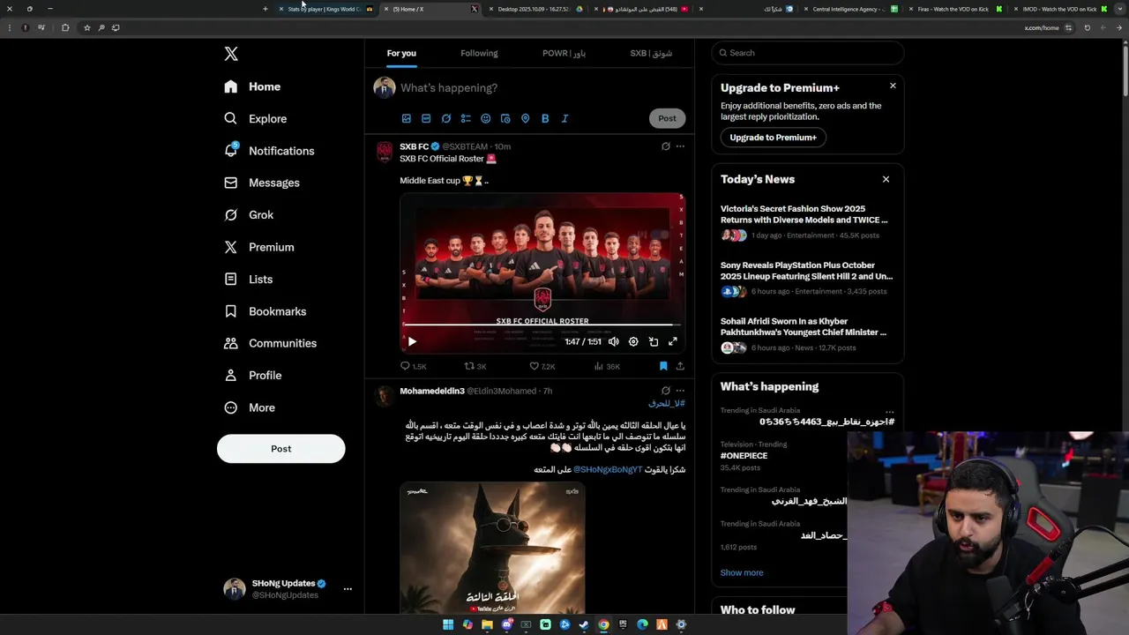Select the Kings World Cup stats browser tab
Screen dimensions: 1129x635
tap(325, 9)
